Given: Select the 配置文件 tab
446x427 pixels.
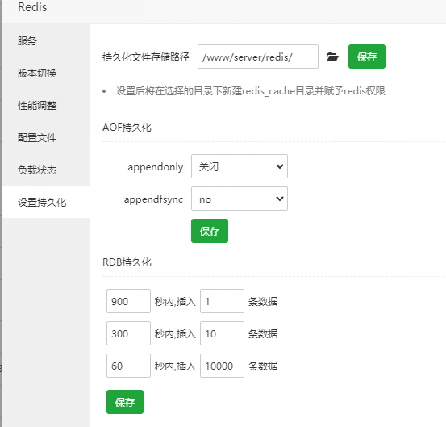Looking at the screenshot, I should 46,137.
